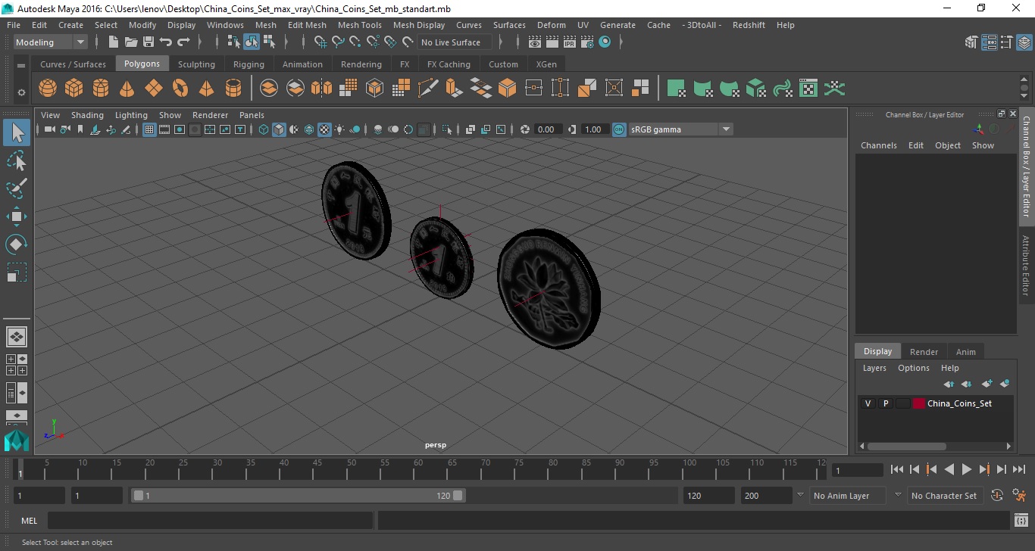Open the Windows menu
This screenshot has width=1035, height=551.
(225, 25)
